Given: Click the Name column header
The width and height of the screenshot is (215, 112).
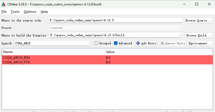Looking at the screenshot, I should (x=54, y=52).
